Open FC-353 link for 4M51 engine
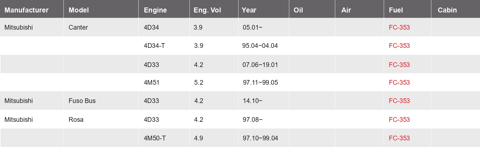Viewport: 480px width, 147px height. (399, 82)
